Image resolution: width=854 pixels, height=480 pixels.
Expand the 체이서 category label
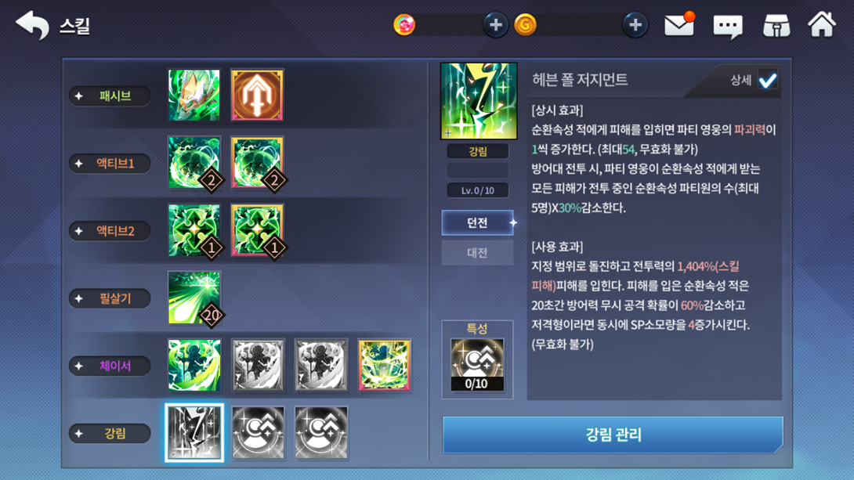coord(110,366)
